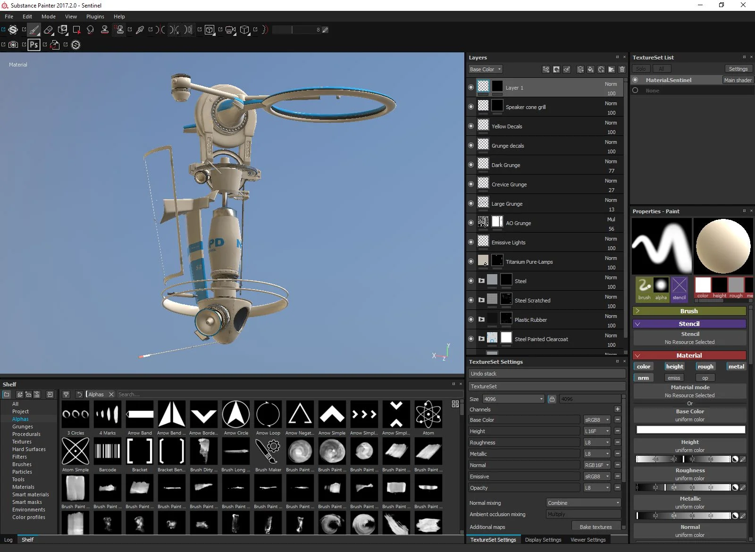Toggle the rough material channel
This screenshot has height=552, width=755.
705,367
